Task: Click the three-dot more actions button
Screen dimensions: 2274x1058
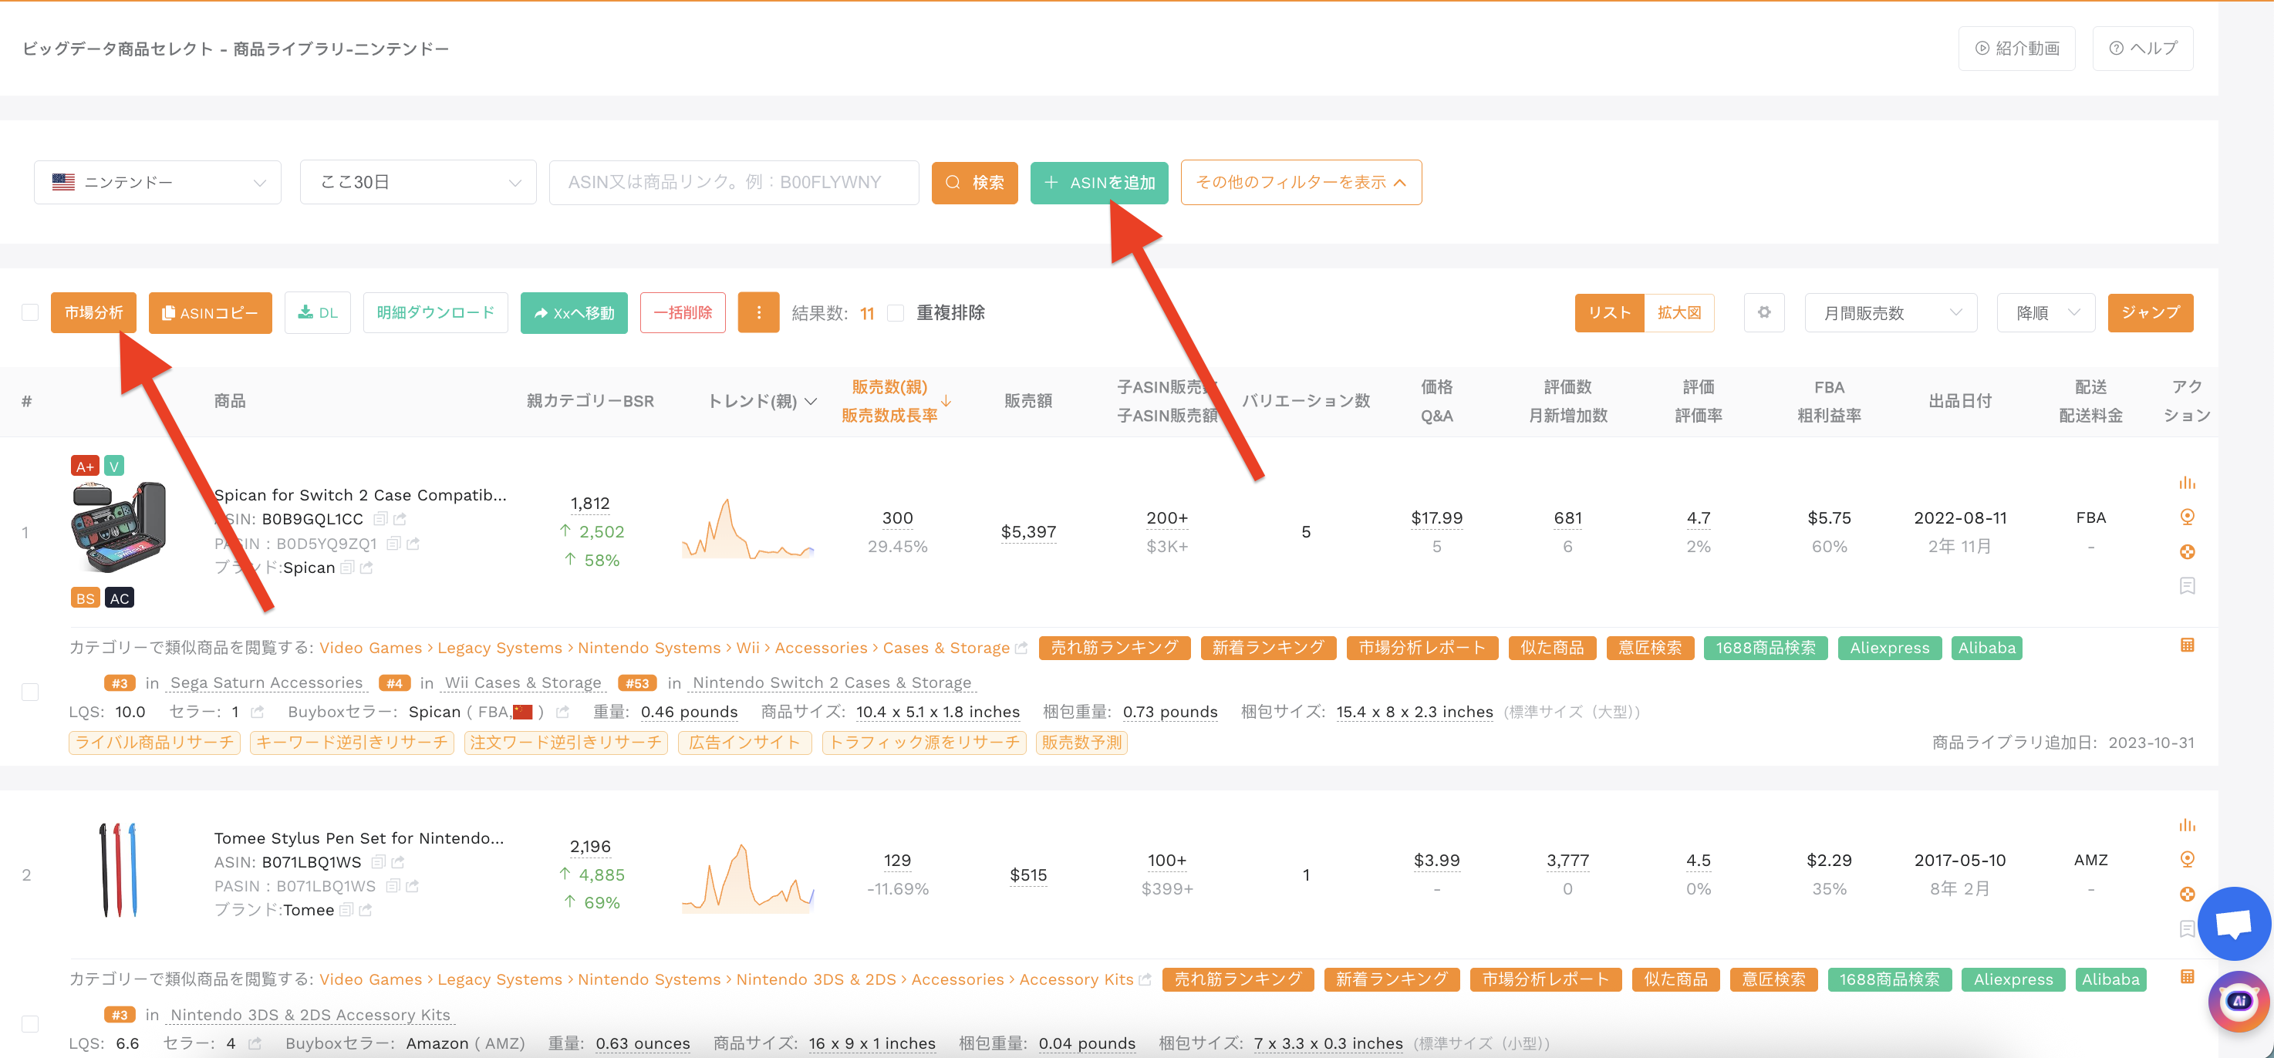Action: pyautogui.click(x=758, y=312)
